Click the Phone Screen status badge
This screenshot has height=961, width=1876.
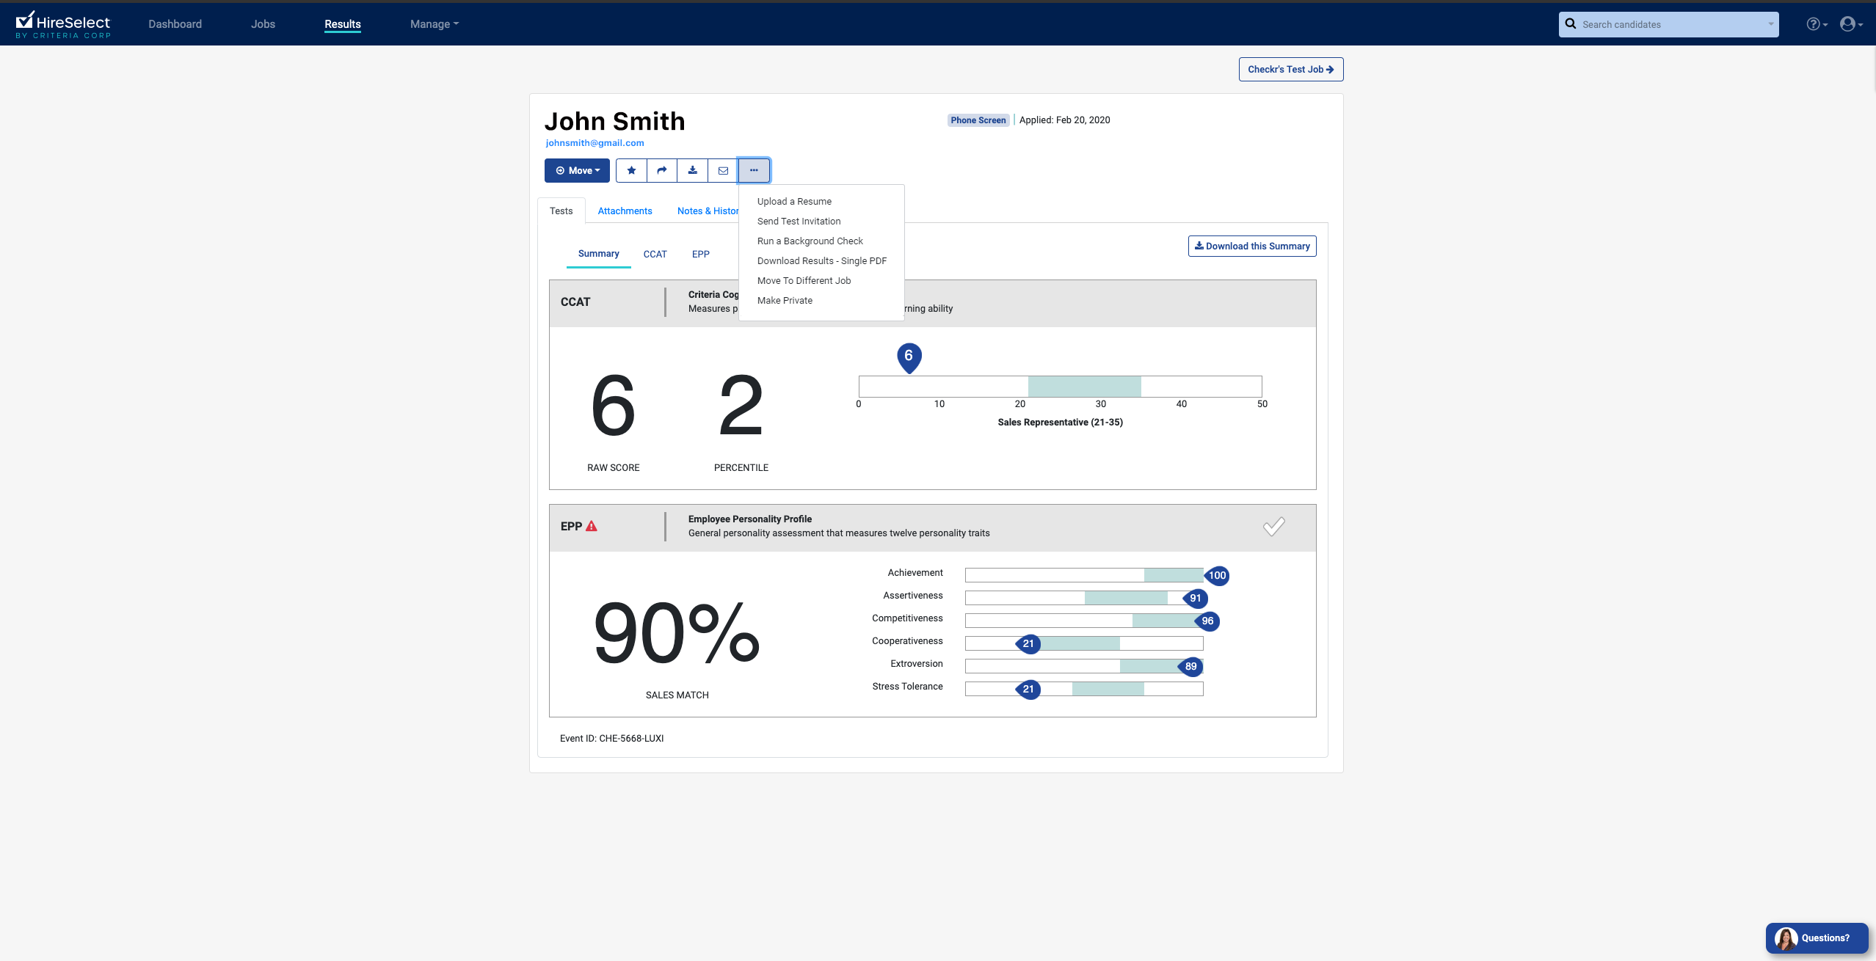click(978, 120)
